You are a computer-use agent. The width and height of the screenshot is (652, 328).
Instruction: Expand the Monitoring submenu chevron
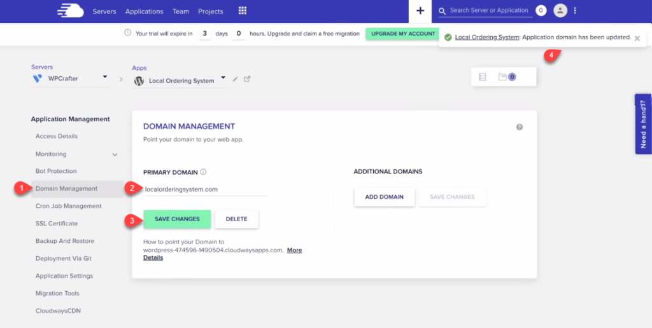point(115,154)
